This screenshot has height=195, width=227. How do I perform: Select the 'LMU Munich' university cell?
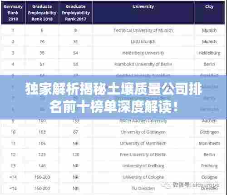click(x=143, y=42)
